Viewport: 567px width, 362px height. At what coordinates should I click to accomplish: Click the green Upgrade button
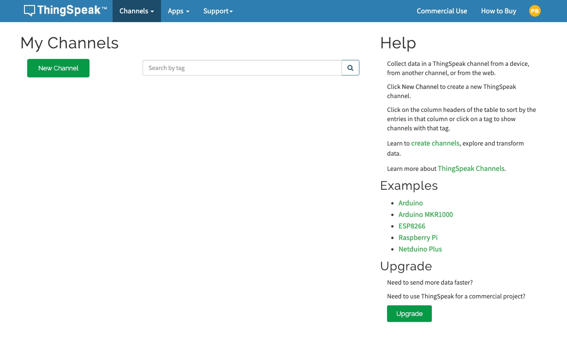coord(409,314)
